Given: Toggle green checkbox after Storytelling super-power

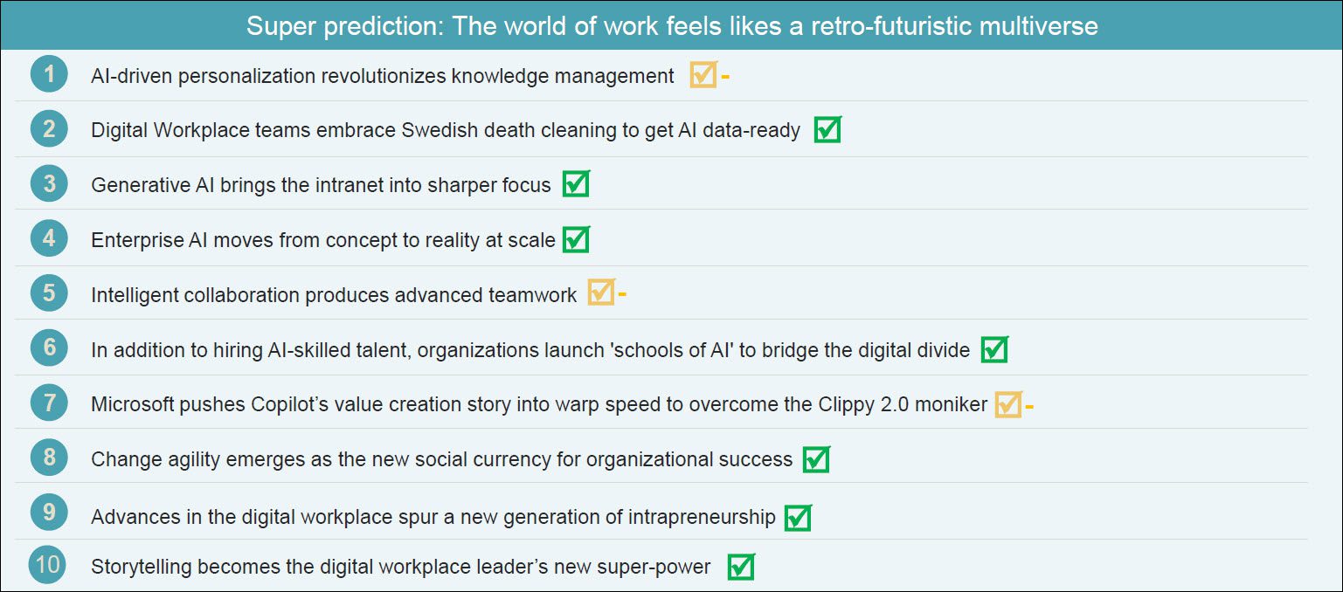Looking at the screenshot, I should [741, 567].
